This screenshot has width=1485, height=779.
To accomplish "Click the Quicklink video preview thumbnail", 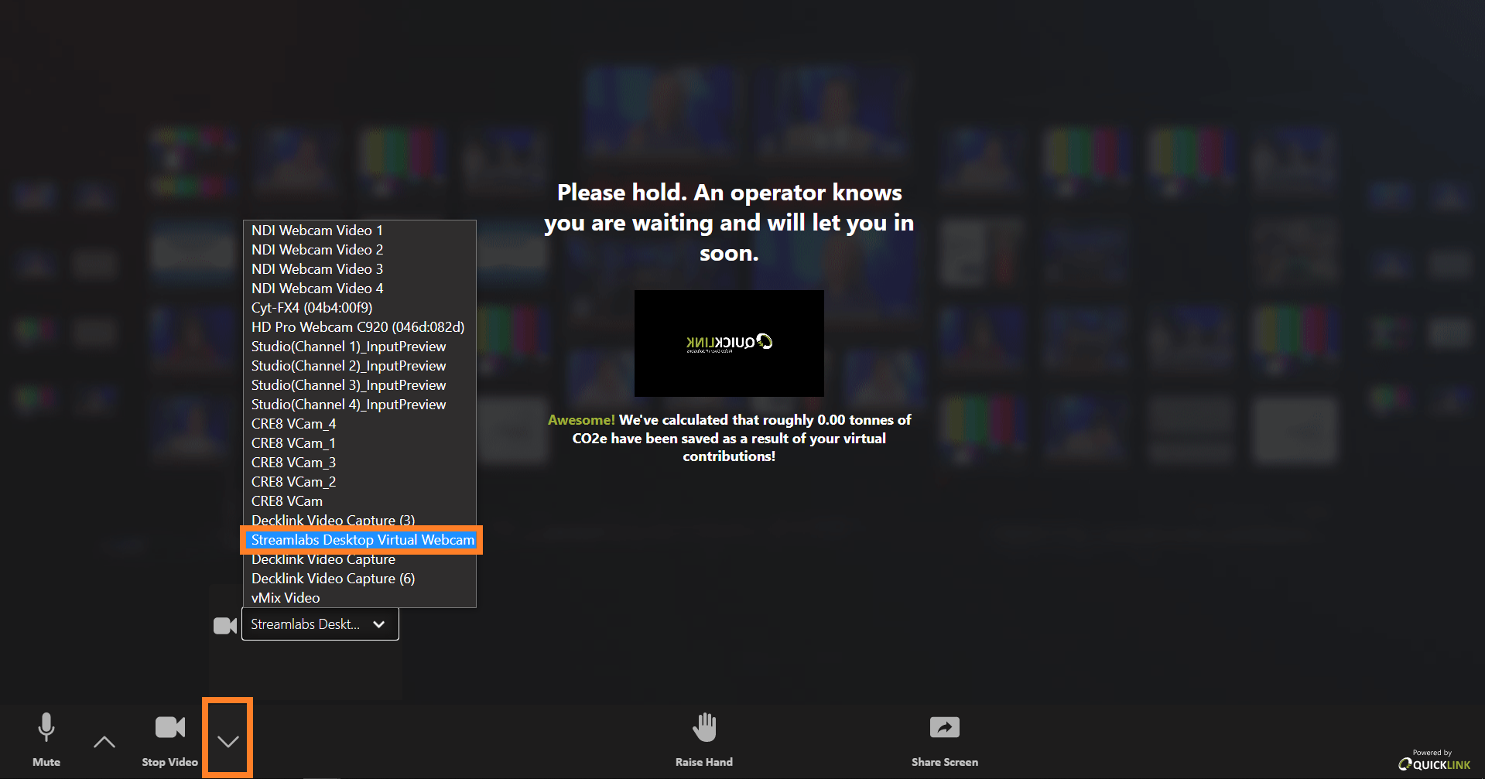I will coord(729,343).
